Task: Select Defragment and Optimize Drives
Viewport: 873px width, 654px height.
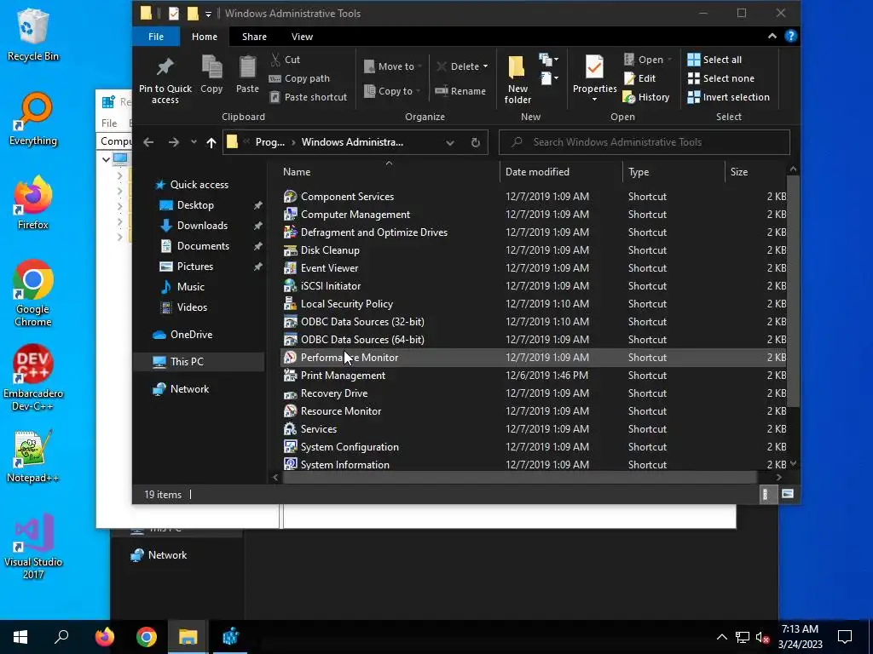Action: 534,232
